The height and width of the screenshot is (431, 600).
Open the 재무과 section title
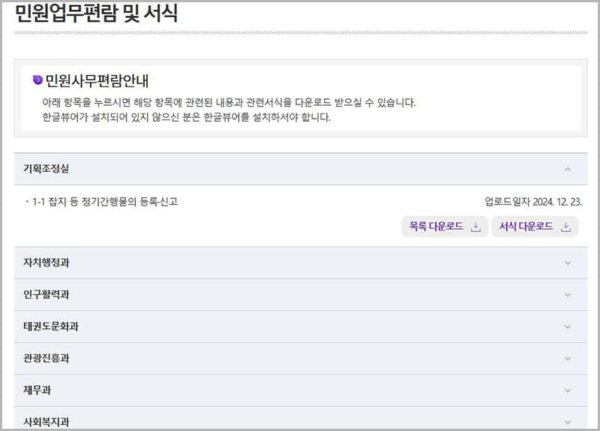point(37,390)
